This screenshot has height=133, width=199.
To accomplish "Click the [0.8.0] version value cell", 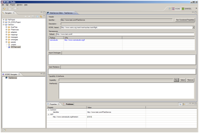I will pyautogui.click(x=116, y=117).
